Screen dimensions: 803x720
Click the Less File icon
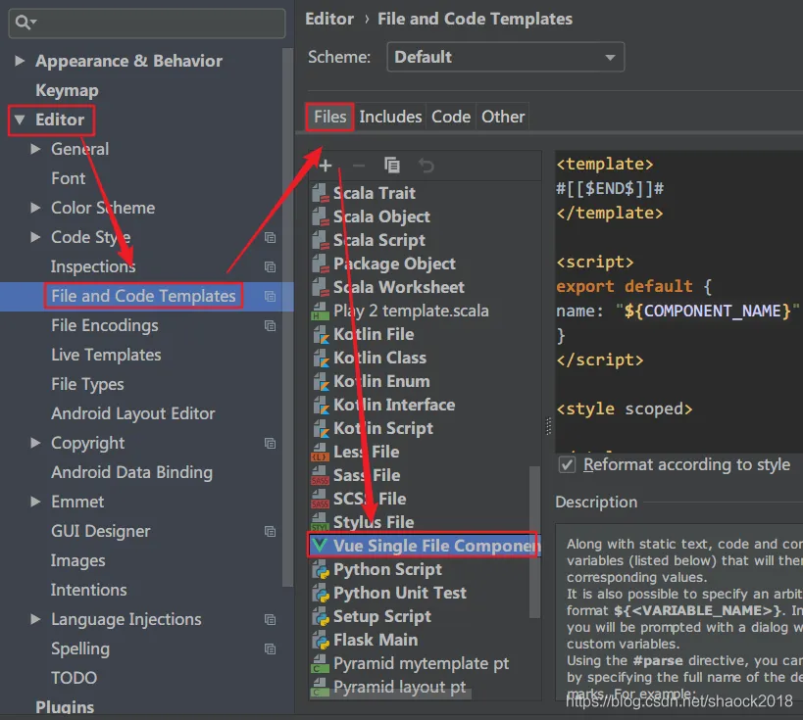(x=320, y=453)
